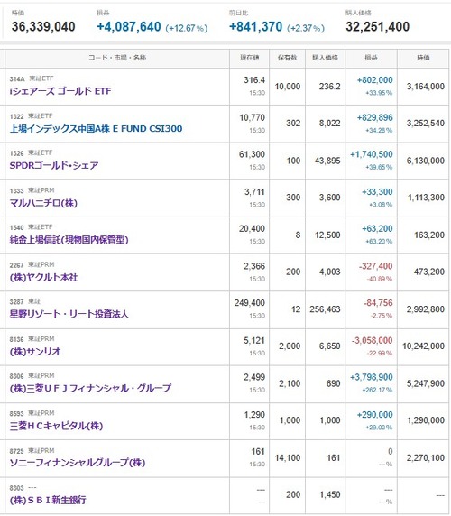Select purchase price 1,450
The width and height of the screenshot is (451, 516).
[x=330, y=495]
